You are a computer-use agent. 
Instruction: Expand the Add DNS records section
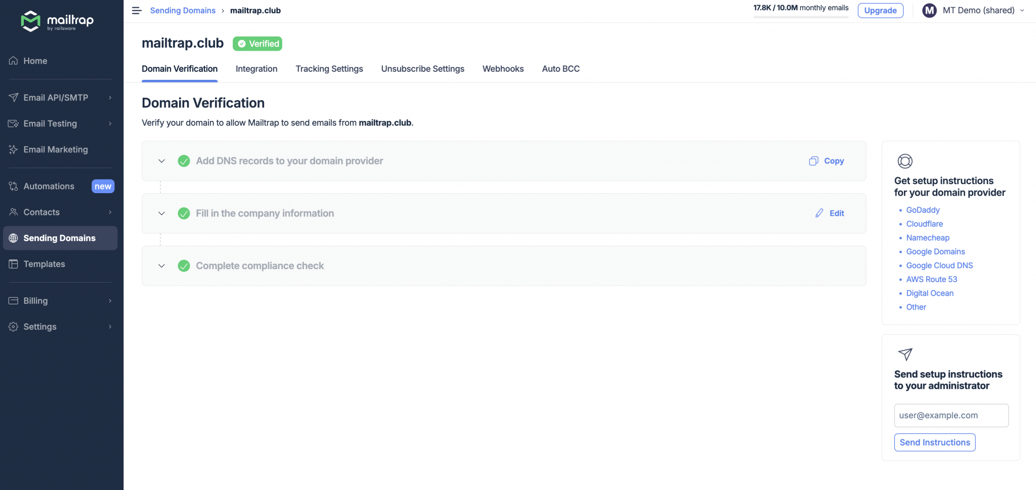(x=162, y=161)
